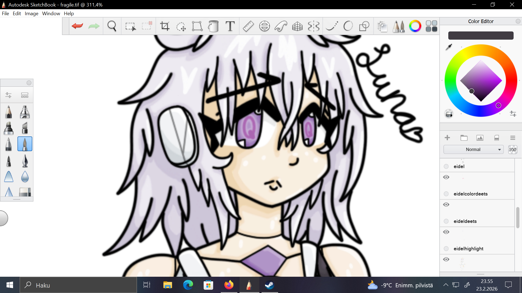The image size is (522, 293).
Task: Open the Image menu
Action: pos(31,14)
